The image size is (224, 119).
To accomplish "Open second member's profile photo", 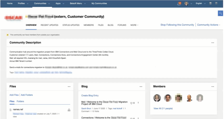I will (168, 98).
